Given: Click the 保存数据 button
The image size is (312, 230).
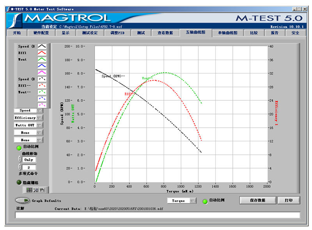Looking at the screenshot, I should click(258, 200).
